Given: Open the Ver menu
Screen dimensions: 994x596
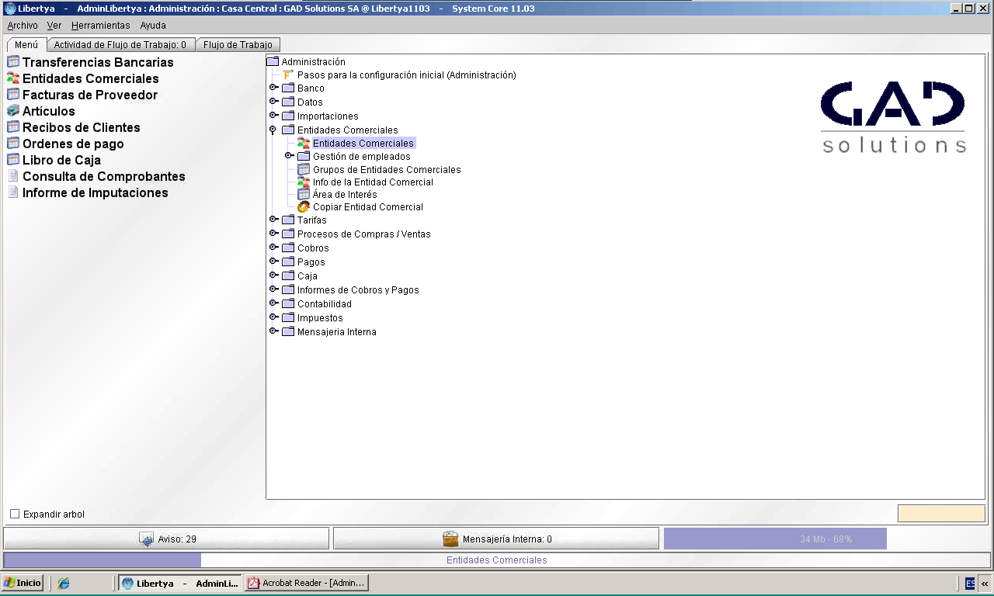Looking at the screenshot, I should point(54,26).
